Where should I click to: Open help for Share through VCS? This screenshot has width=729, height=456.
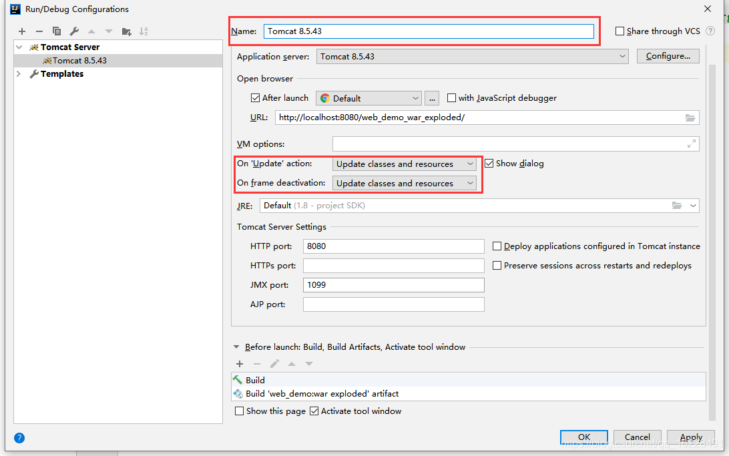(710, 31)
